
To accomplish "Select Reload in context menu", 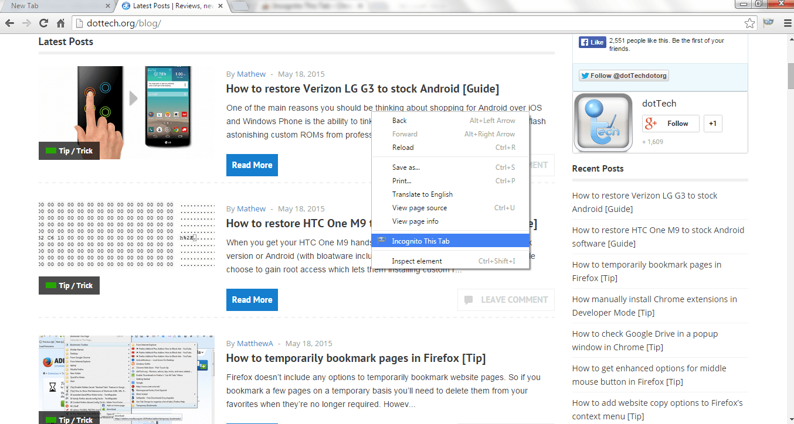I will click(x=450, y=148).
